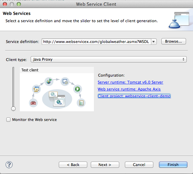
Task: Open help with the question mark icon
Action: pos(9,165)
